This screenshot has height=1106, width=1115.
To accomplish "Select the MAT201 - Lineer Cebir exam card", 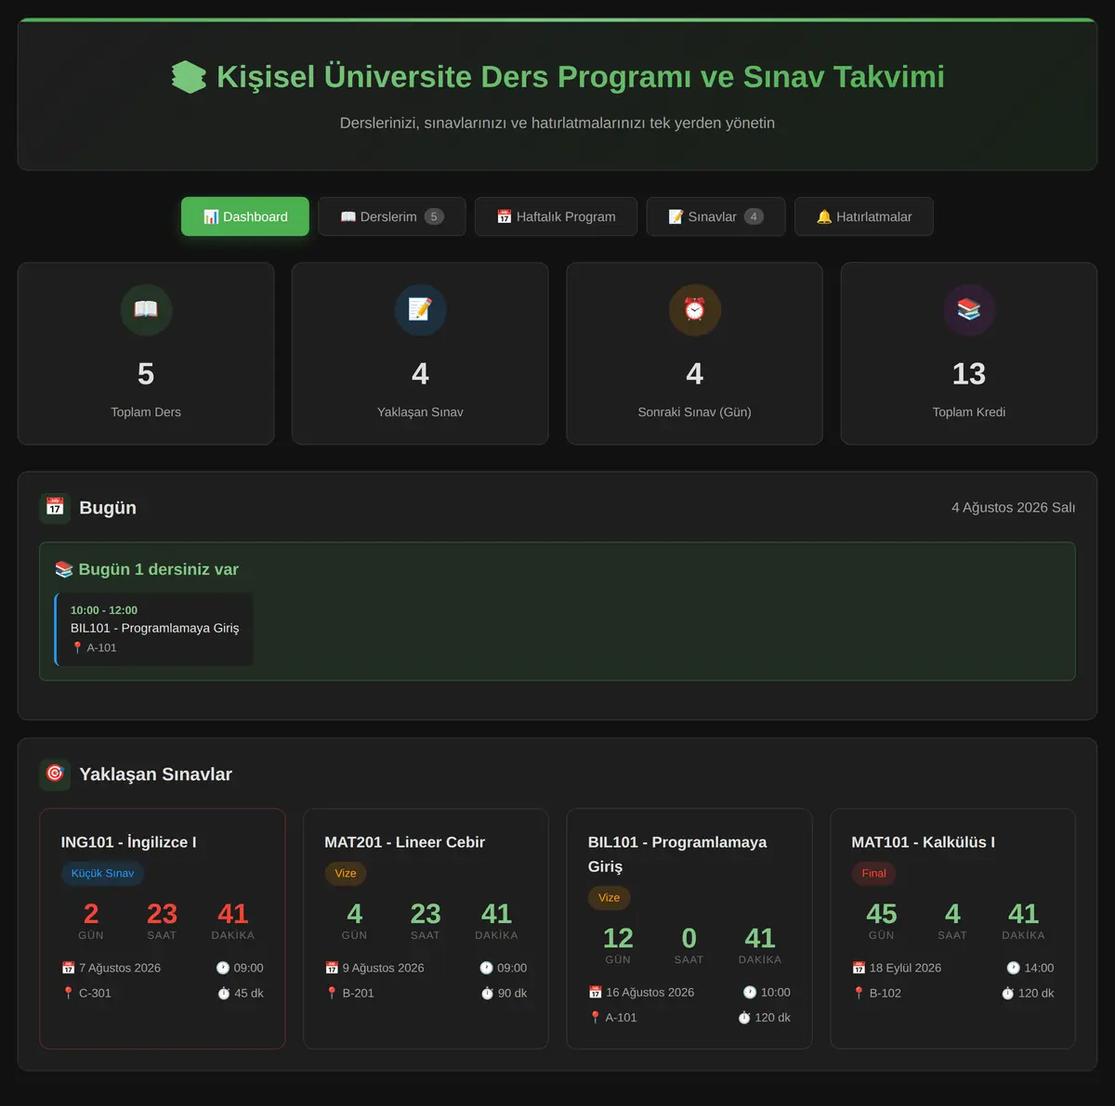I will (x=426, y=929).
